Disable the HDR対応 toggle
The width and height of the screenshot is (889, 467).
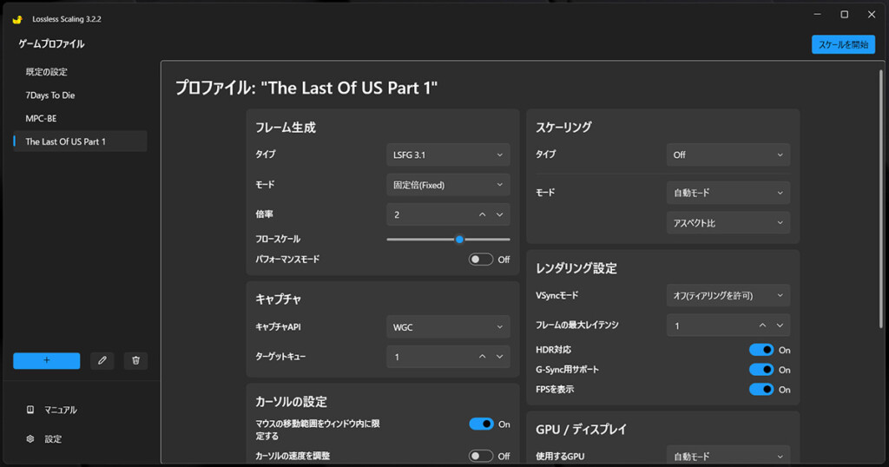tap(761, 350)
